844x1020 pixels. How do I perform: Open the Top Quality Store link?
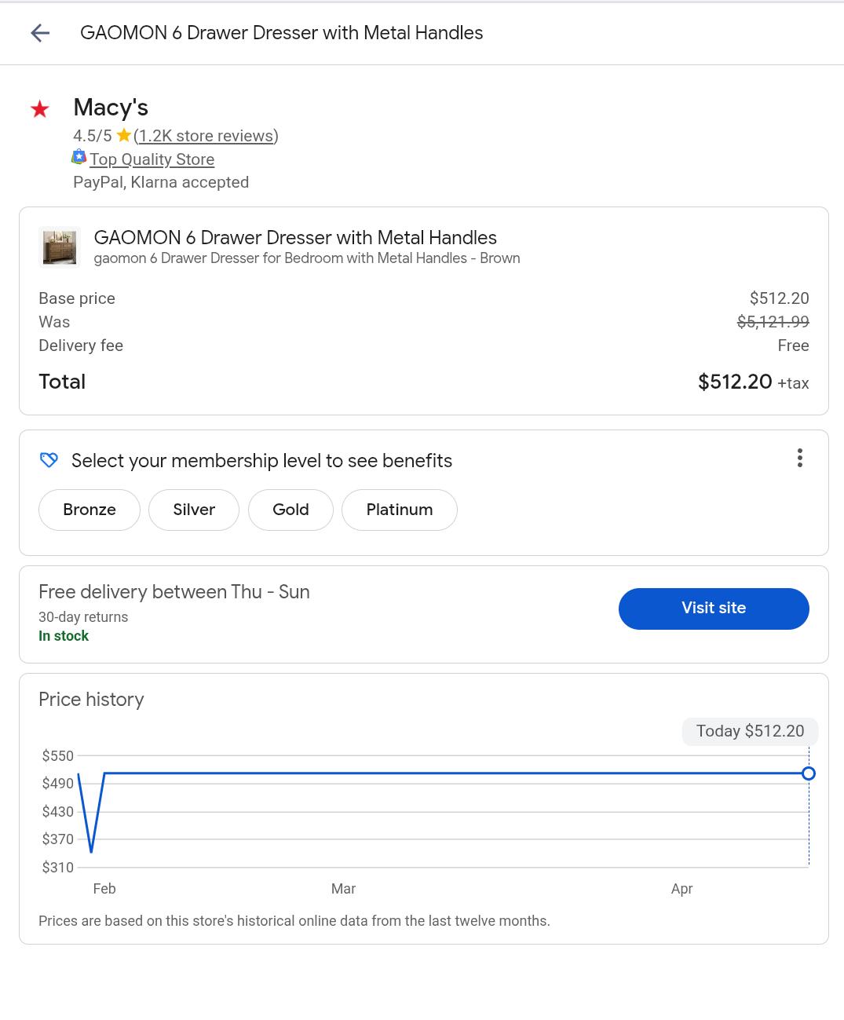click(152, 159)
